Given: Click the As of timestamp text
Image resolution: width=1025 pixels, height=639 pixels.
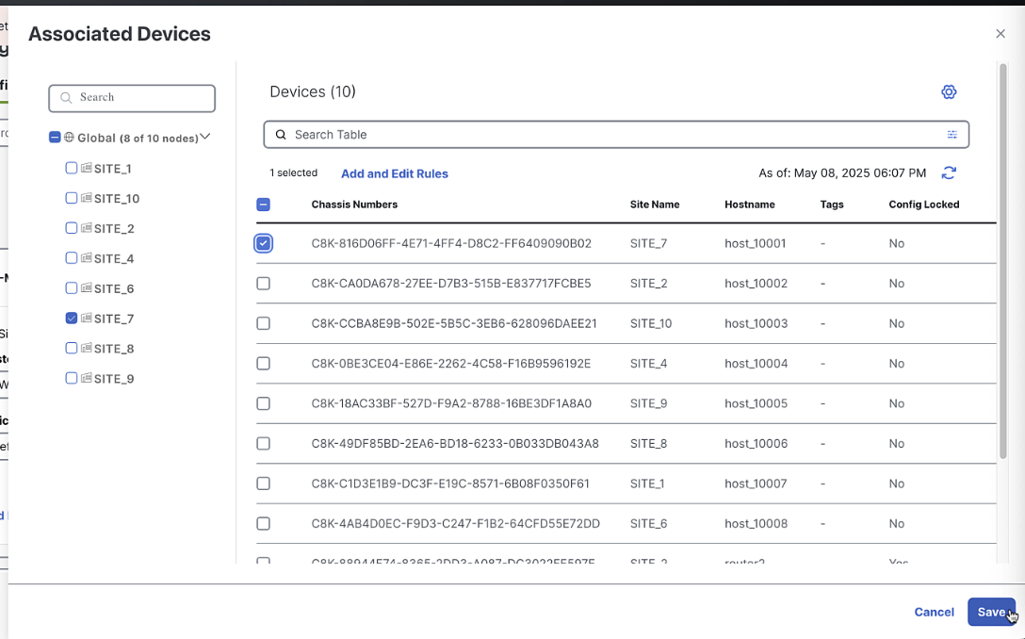Looking at the screenshot, I should pyautogui.click(x=842, y=173).
